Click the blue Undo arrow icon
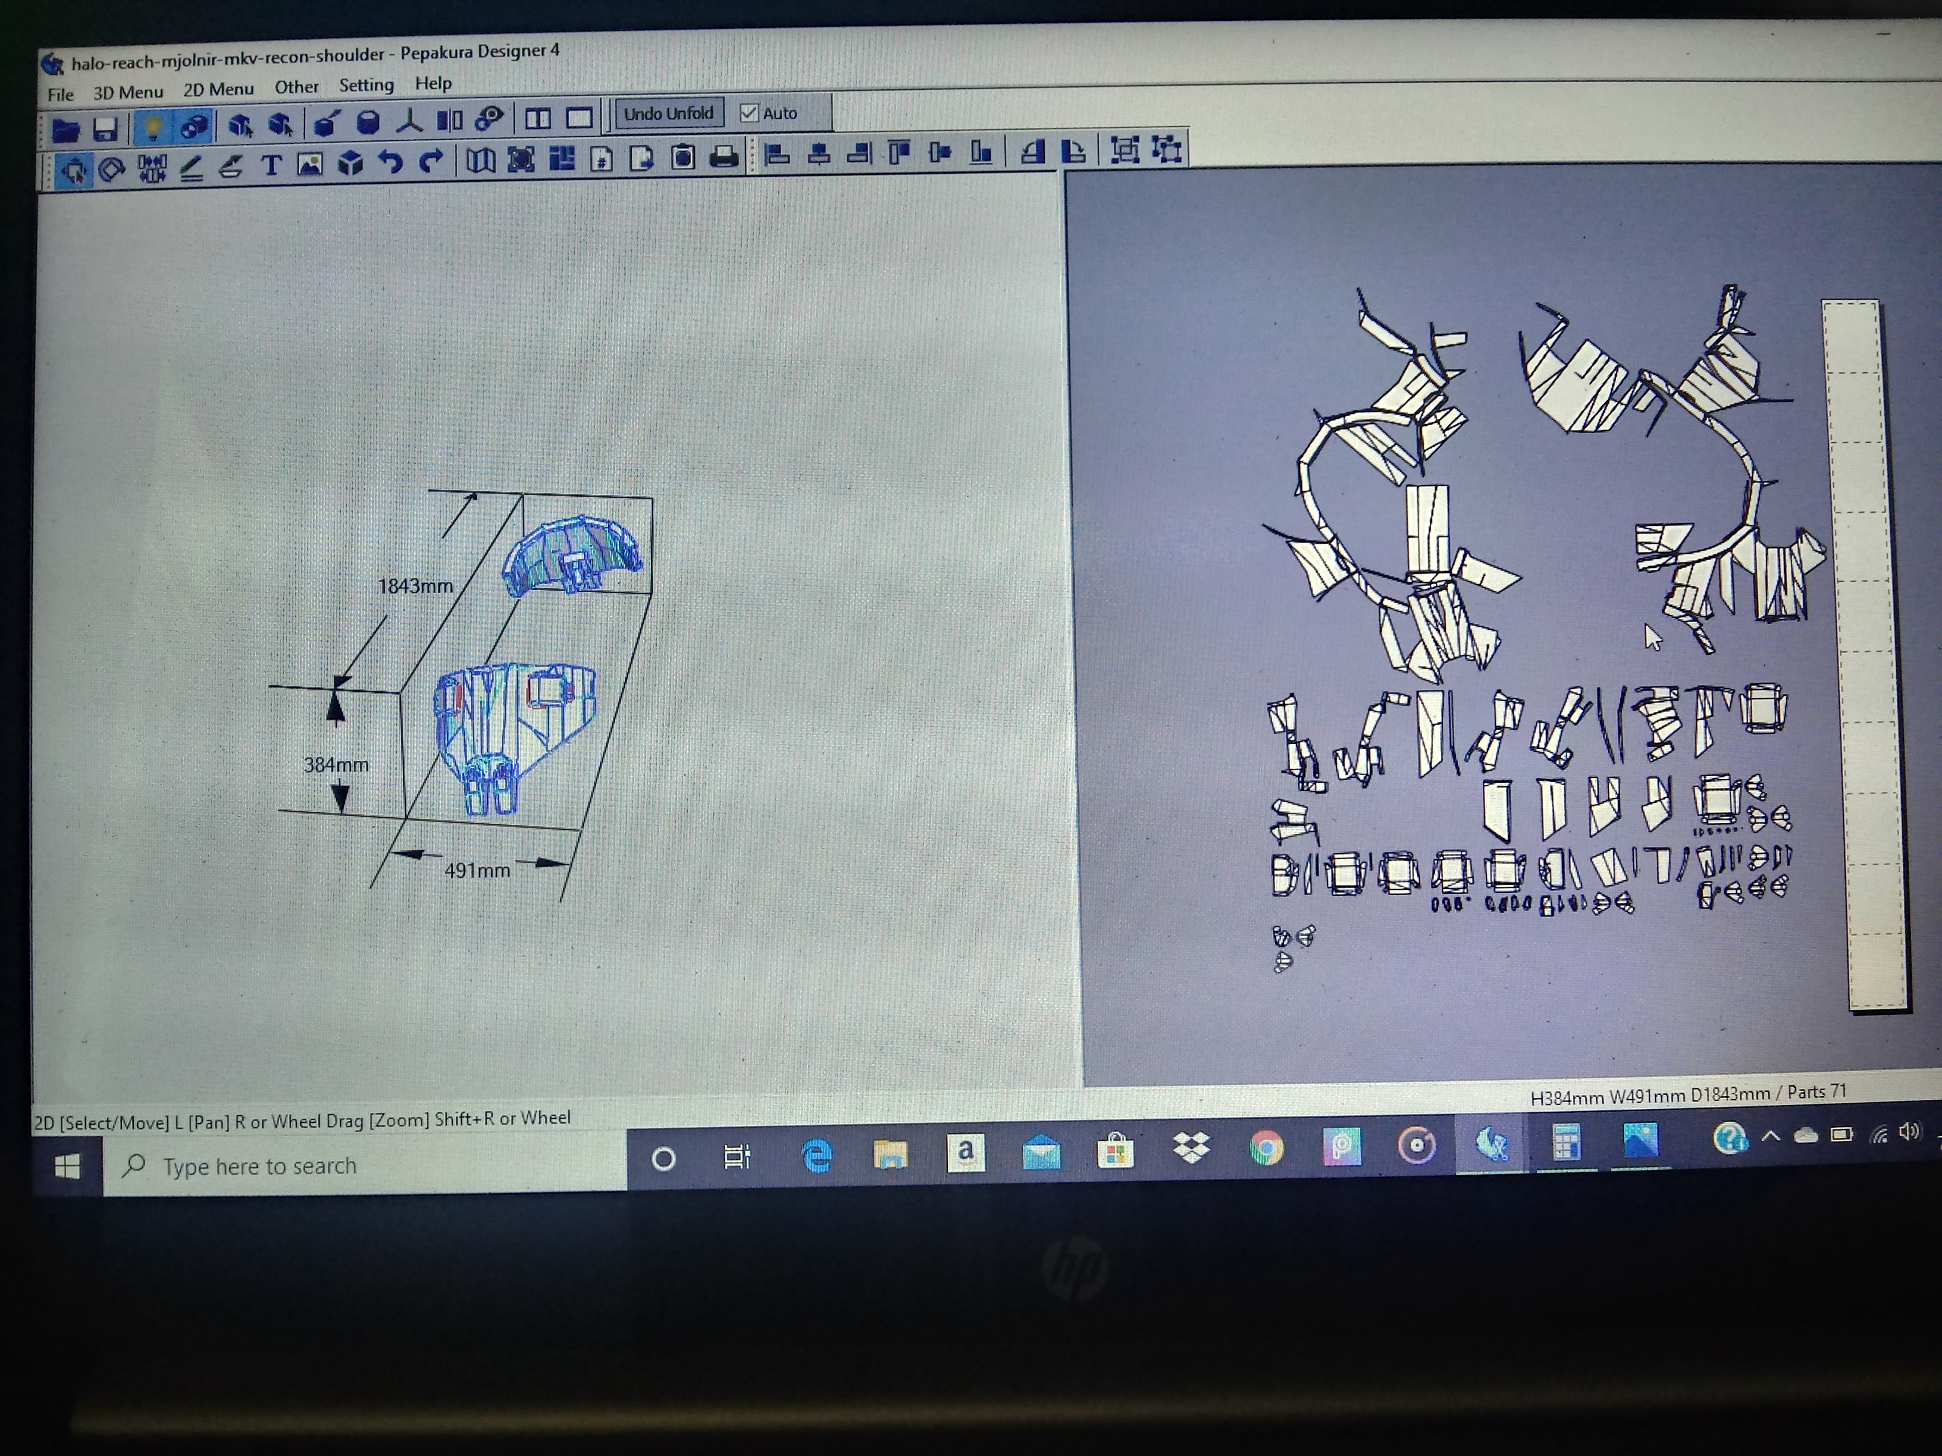Screen dimensions: 1942x1456 [390, 162]
